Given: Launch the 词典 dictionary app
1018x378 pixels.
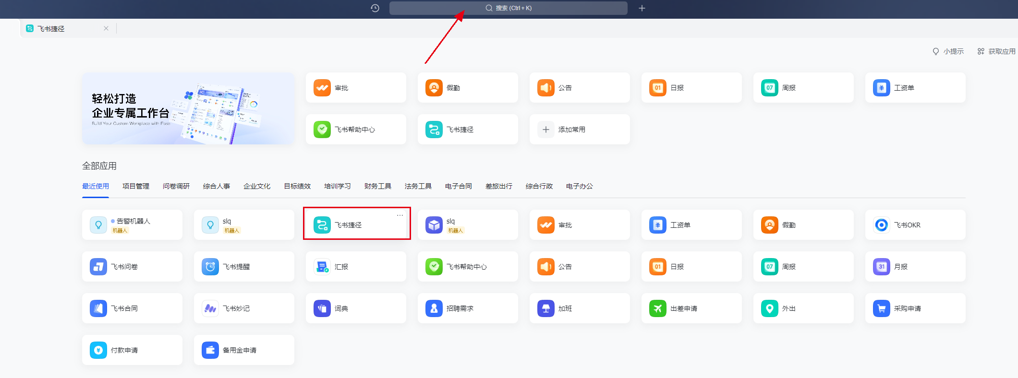Looking at the screenshot, I should [x=356, y=308].
